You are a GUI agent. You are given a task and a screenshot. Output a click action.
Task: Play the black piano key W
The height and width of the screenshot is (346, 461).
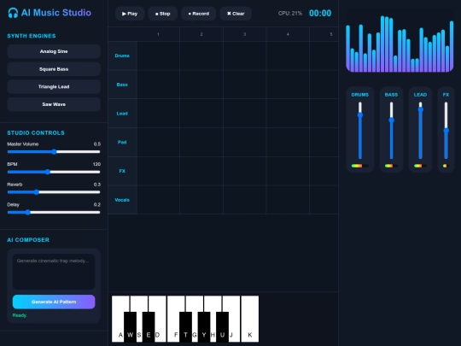[x=131, y=326]
